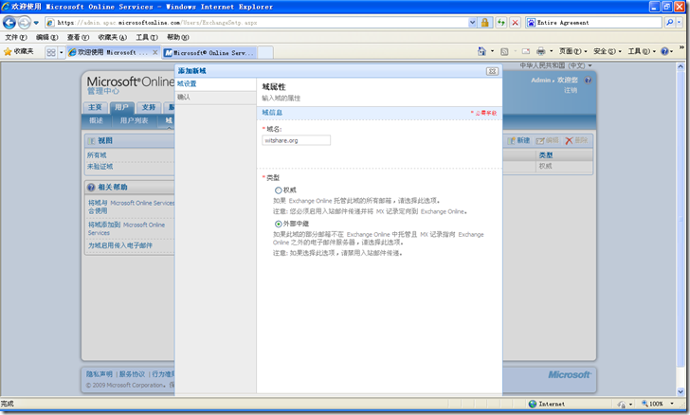Open the 主页 navigation tab

tap(95, 107)
